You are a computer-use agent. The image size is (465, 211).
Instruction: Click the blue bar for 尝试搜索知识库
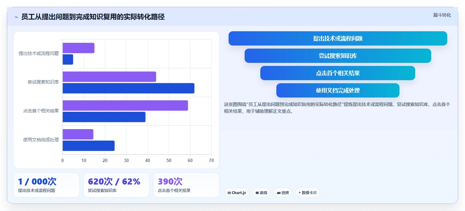pos(128,88)
